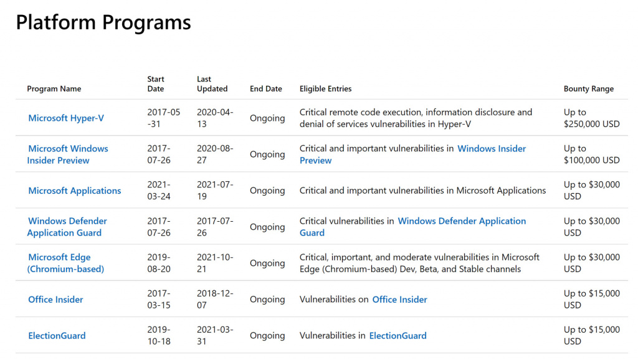The width and height of the screenshot is (638, 360).
Task: Click Microsoft Edge eligible entries description text
Action: pyautogui.click(x=419, y=263)
